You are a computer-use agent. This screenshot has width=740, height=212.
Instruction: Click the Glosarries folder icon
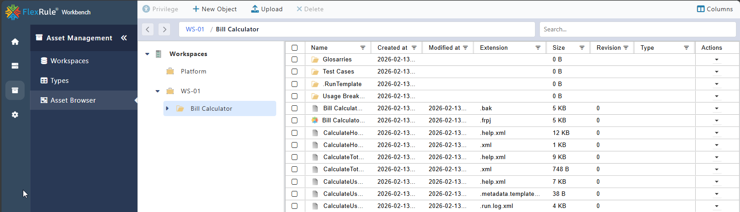[x=315, y=60]
